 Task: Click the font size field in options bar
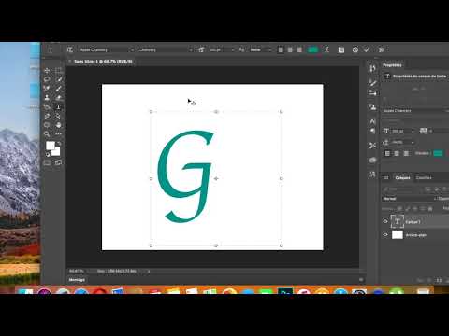(219, 49)
